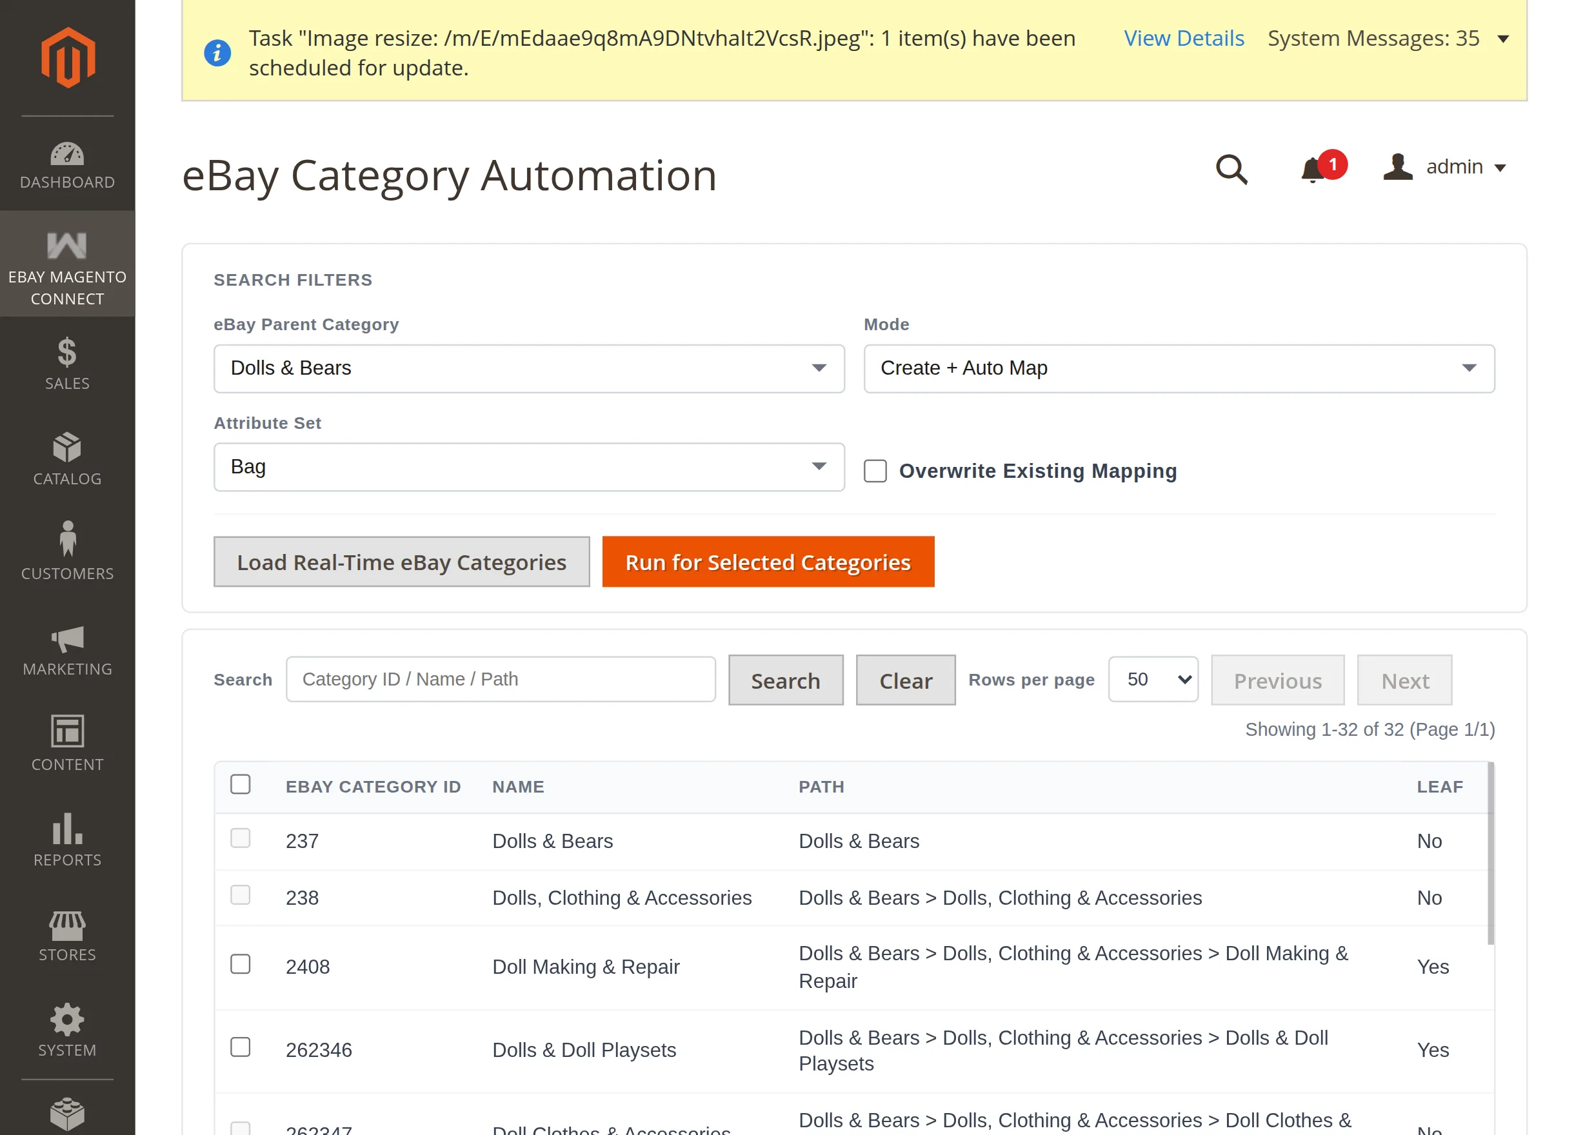Click System Messages: 35 text
This screenshot has width=1574, height=1135.
[x=1373, y=38]
